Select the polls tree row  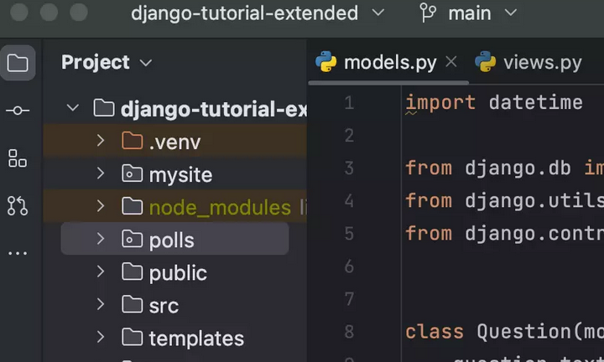pyautogui.click(x=174, y=239)
